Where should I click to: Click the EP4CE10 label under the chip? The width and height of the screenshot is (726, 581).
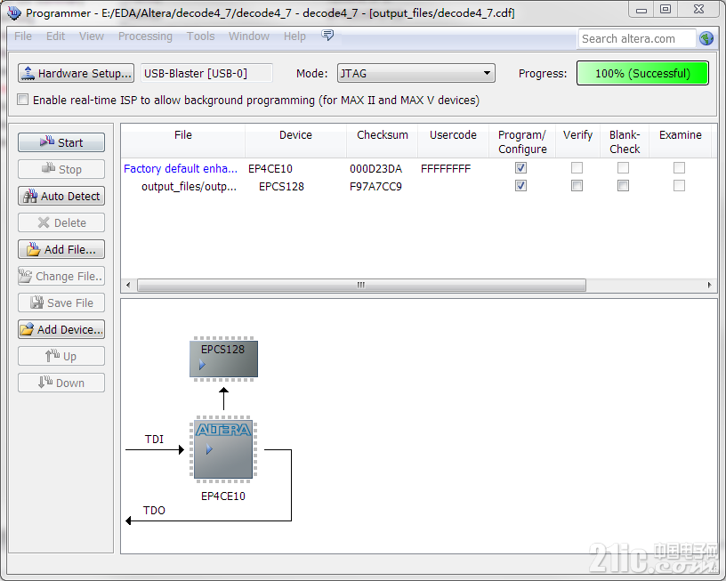point(223,496)
